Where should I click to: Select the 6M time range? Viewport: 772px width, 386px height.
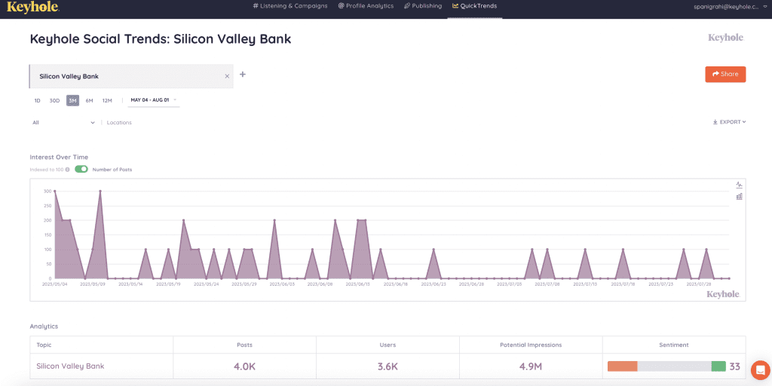89,100
